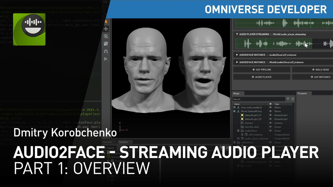Click the transfer_data folder icon

242,127
